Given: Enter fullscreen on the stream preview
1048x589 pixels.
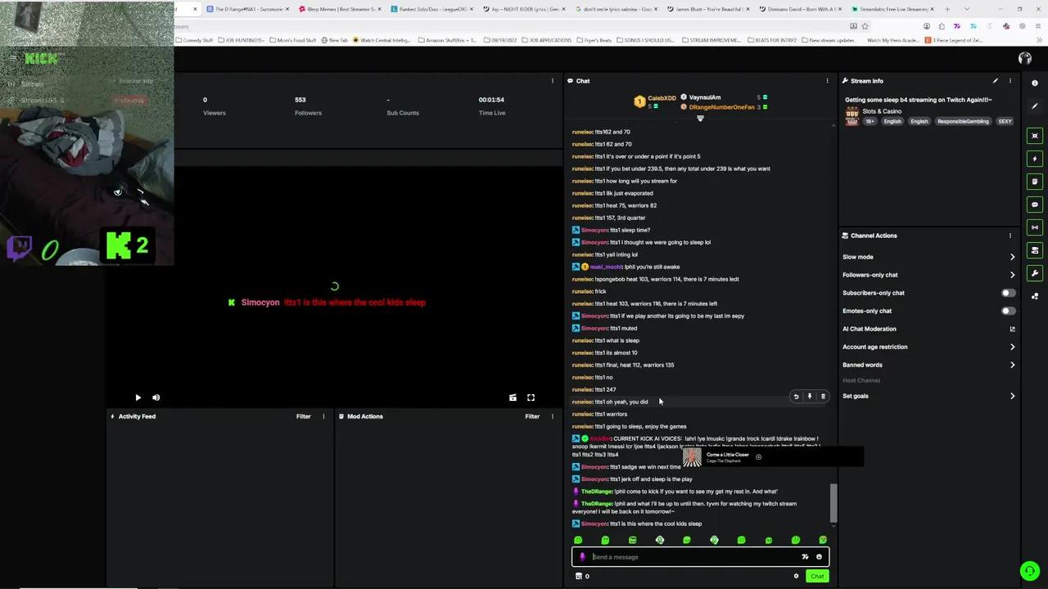Looking at the screenshot, I should [x=531, y=398].
